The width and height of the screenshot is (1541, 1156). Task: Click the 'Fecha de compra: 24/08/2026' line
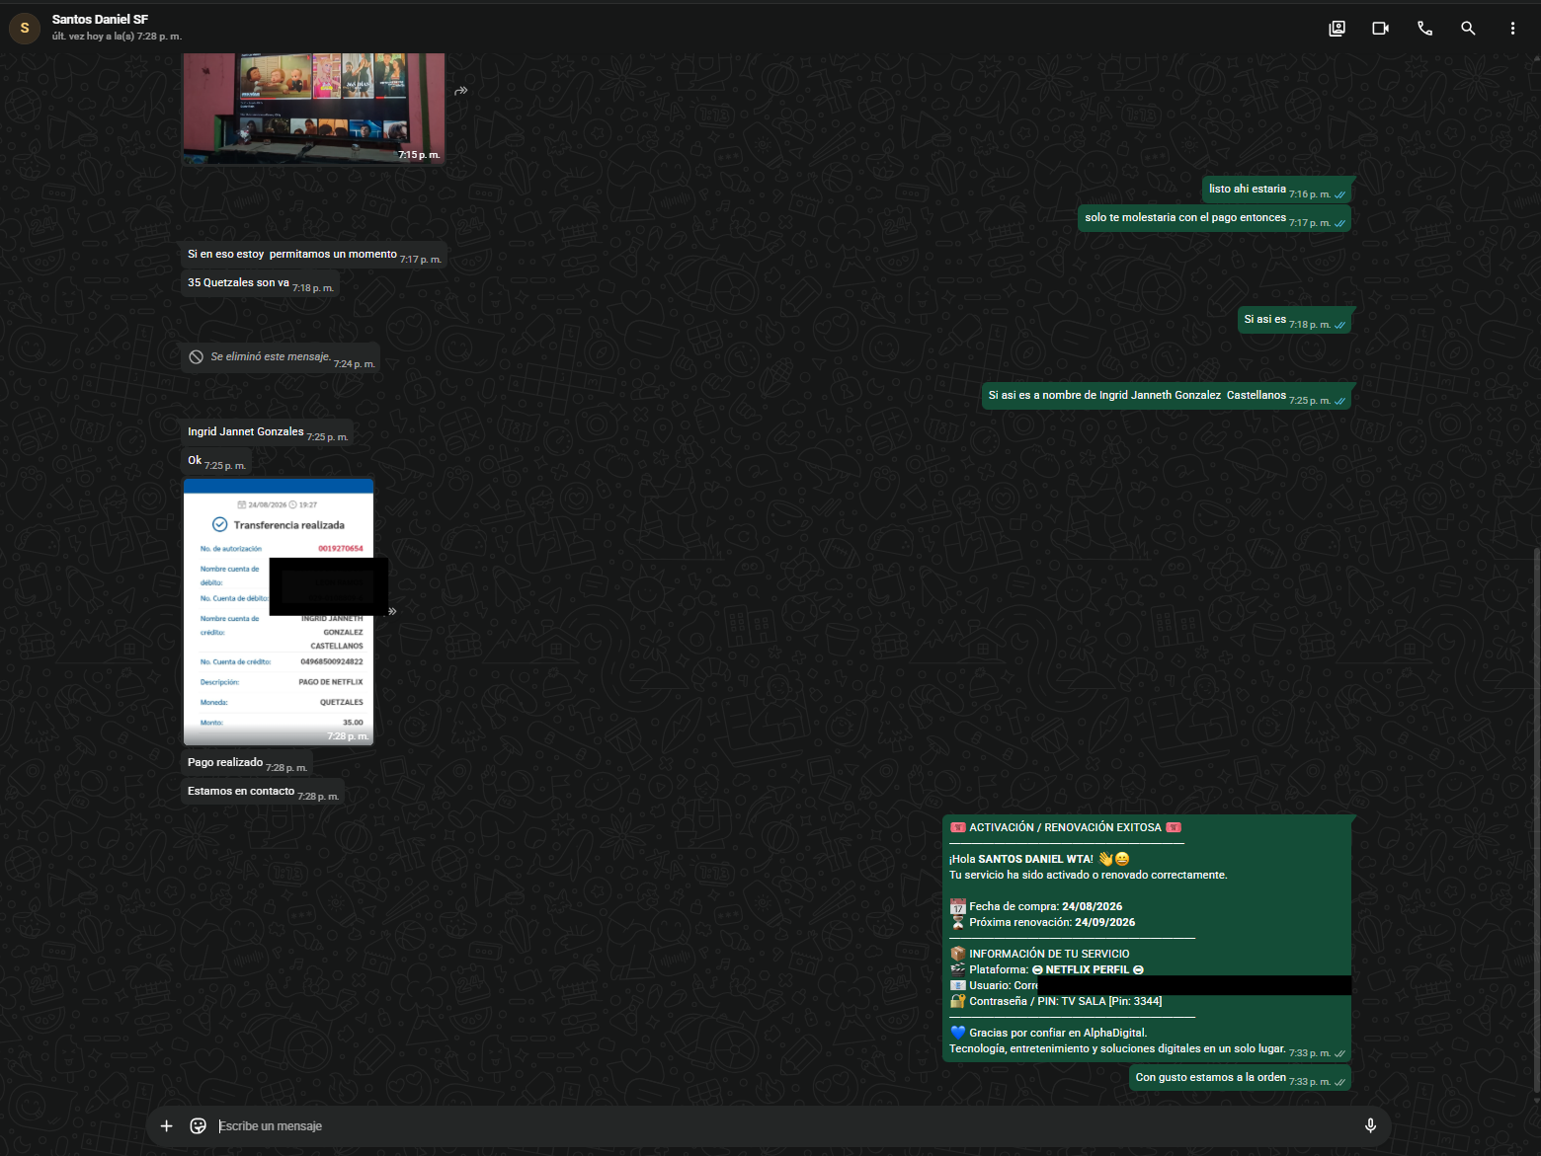[x=1036, y=907]
